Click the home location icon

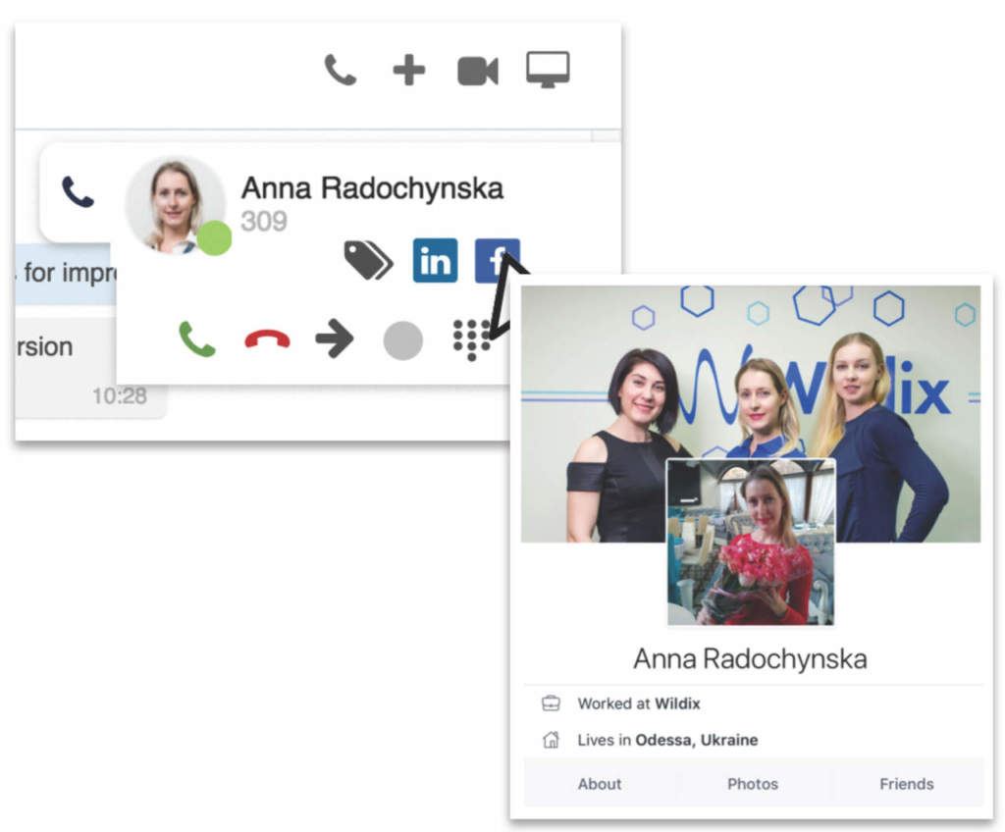551,741
